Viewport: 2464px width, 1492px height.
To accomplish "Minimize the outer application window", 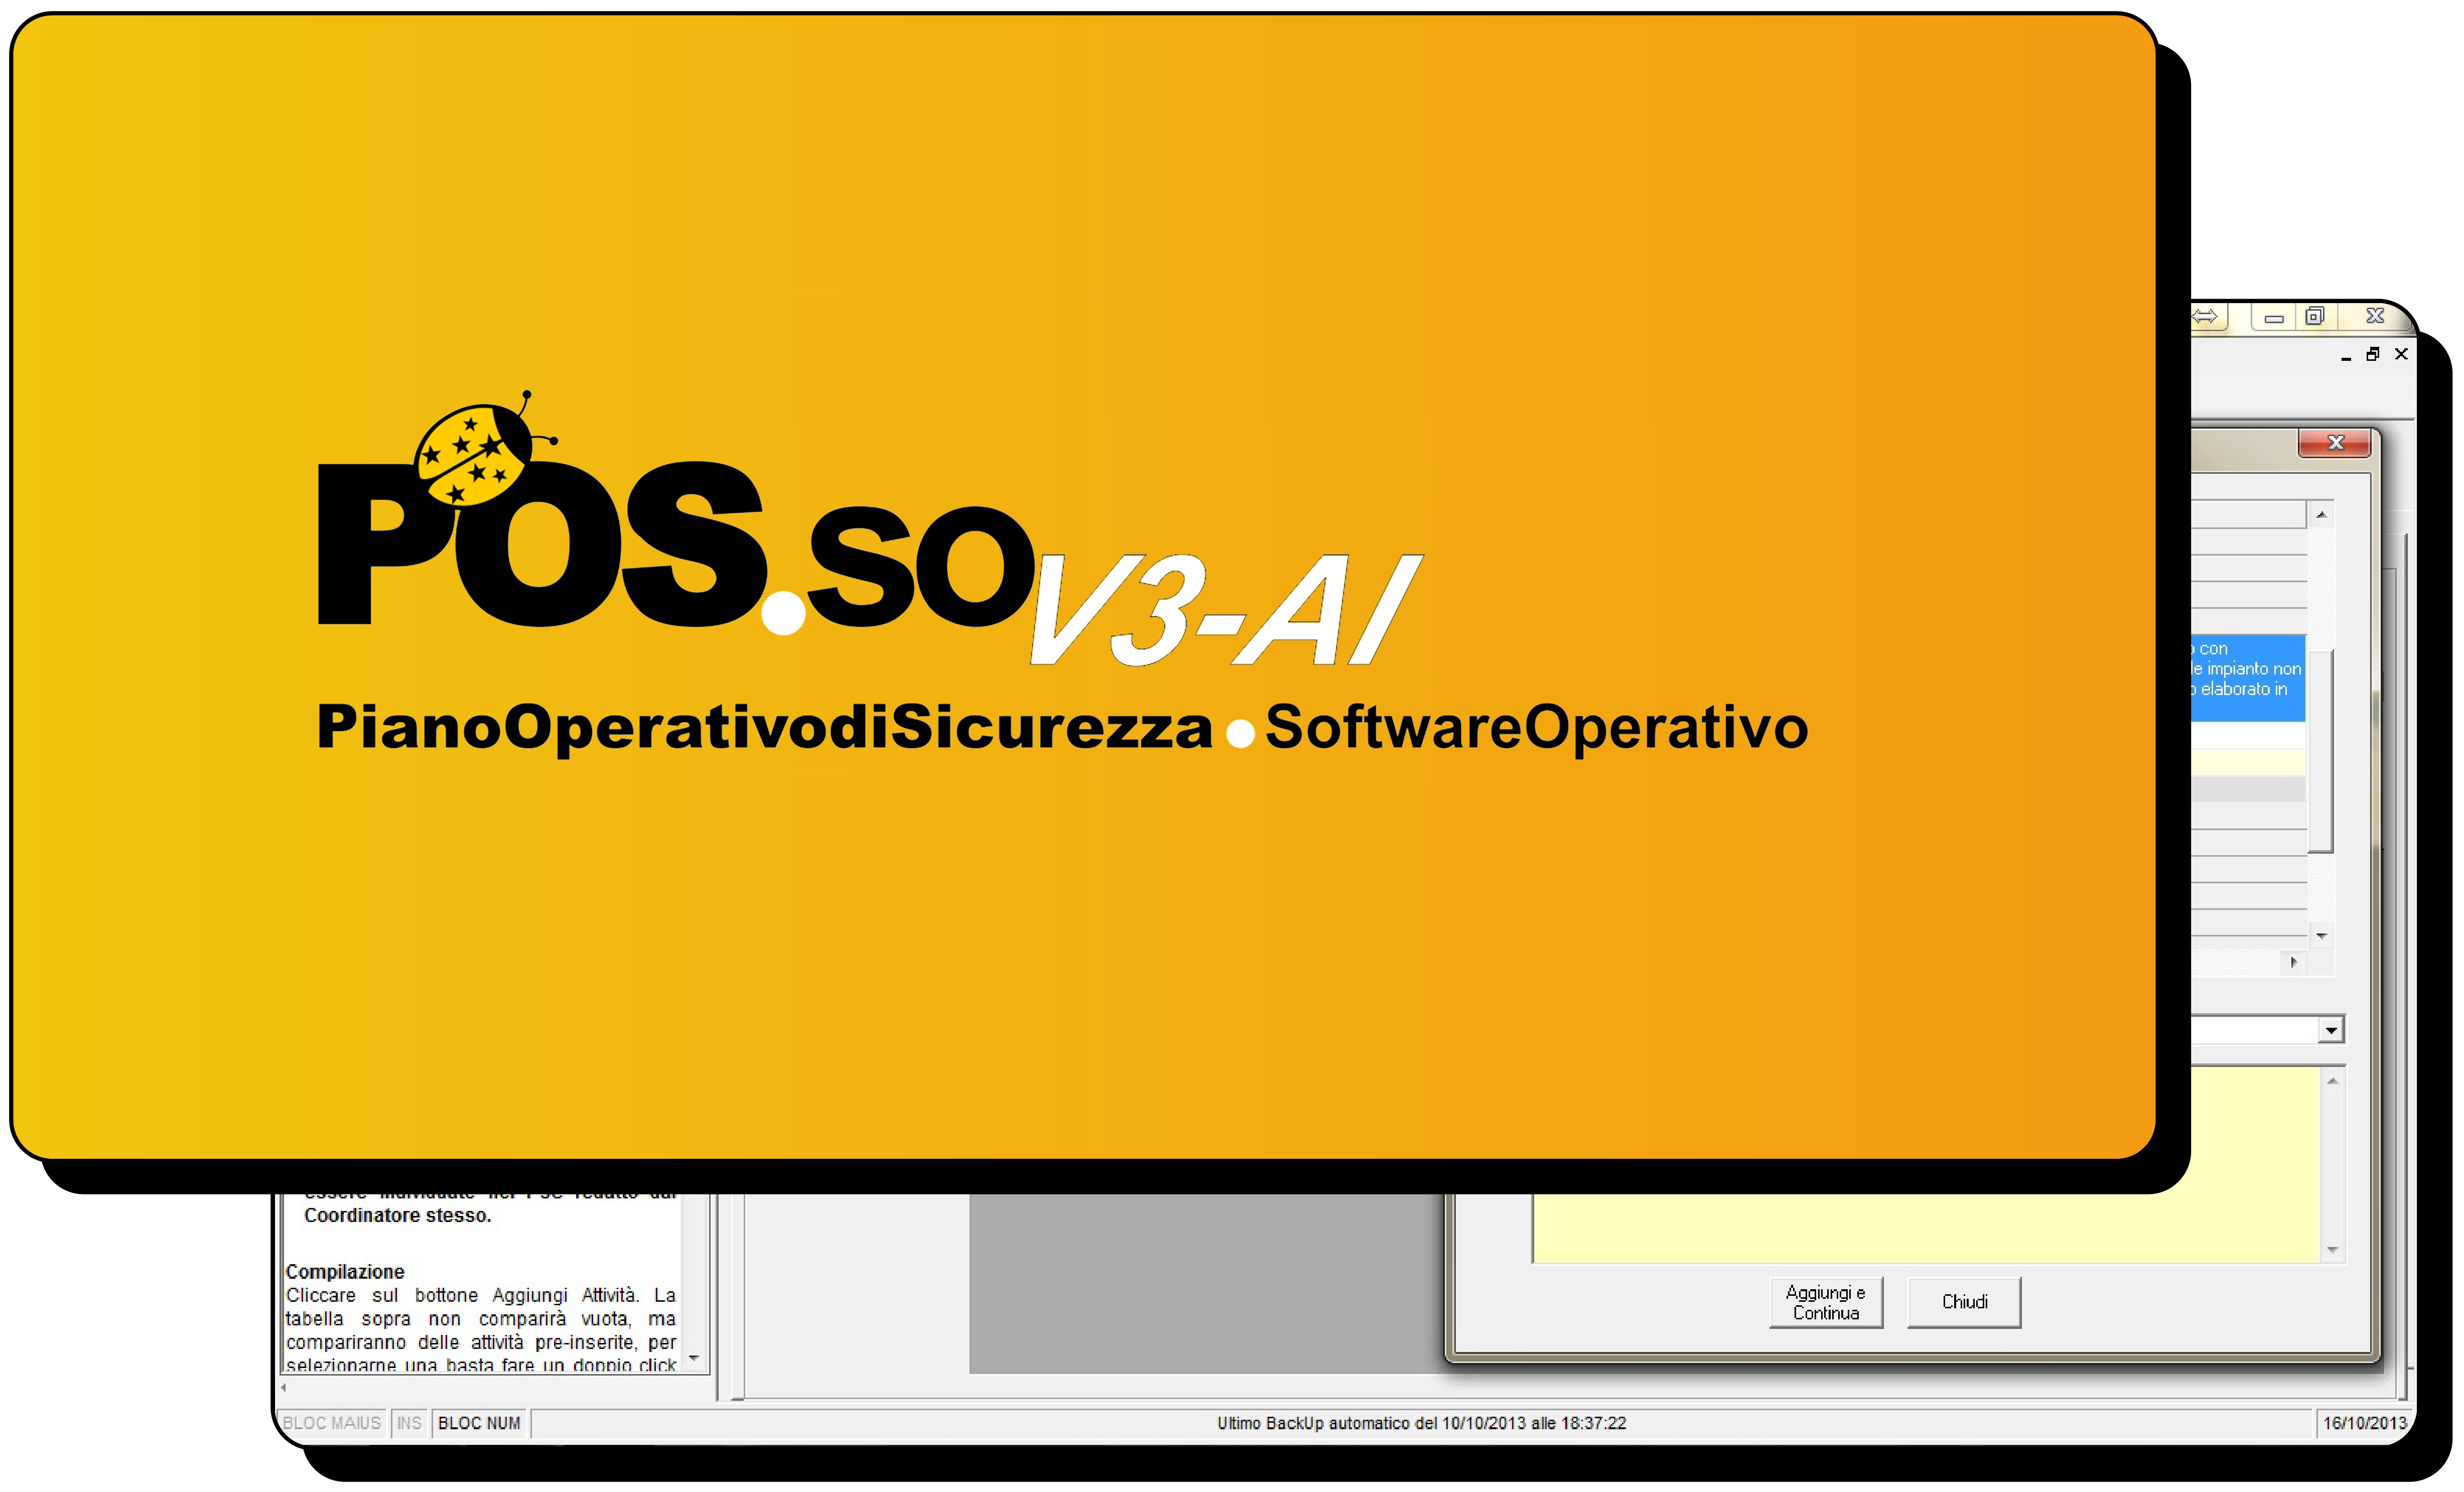I will click(2273, 317).
